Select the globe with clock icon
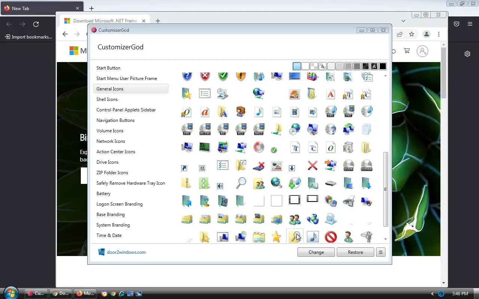The height and width of the screenshot is (299, 479). (295, 129)
